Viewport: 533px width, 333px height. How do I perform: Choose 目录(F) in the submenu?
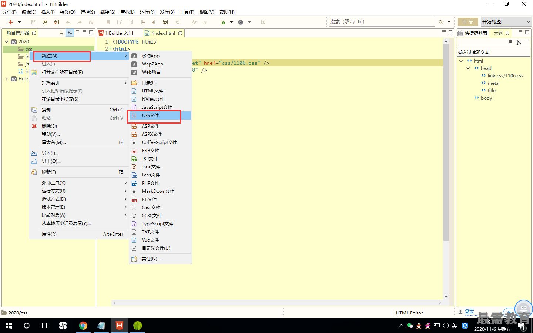click(160, 83)
